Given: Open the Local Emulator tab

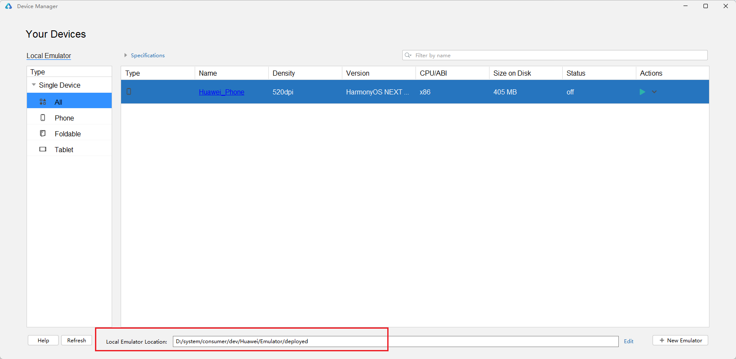Looking at the screenshot, I should click(x=49, y=56).
